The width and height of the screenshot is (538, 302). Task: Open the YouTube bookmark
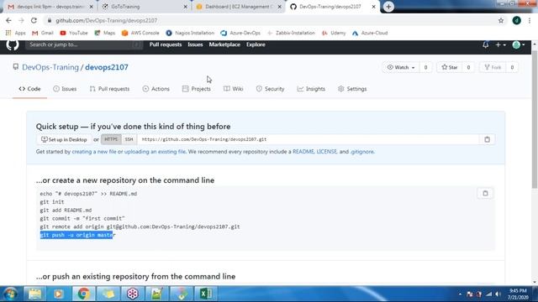pyautogui.click(x=74, y=33)
